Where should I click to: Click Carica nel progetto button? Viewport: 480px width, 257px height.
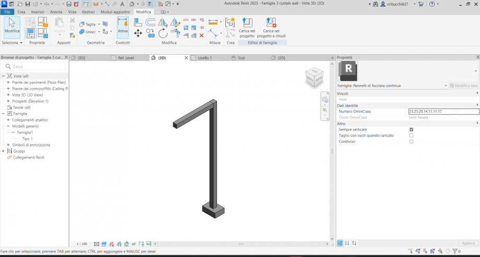tap(247, 28)
